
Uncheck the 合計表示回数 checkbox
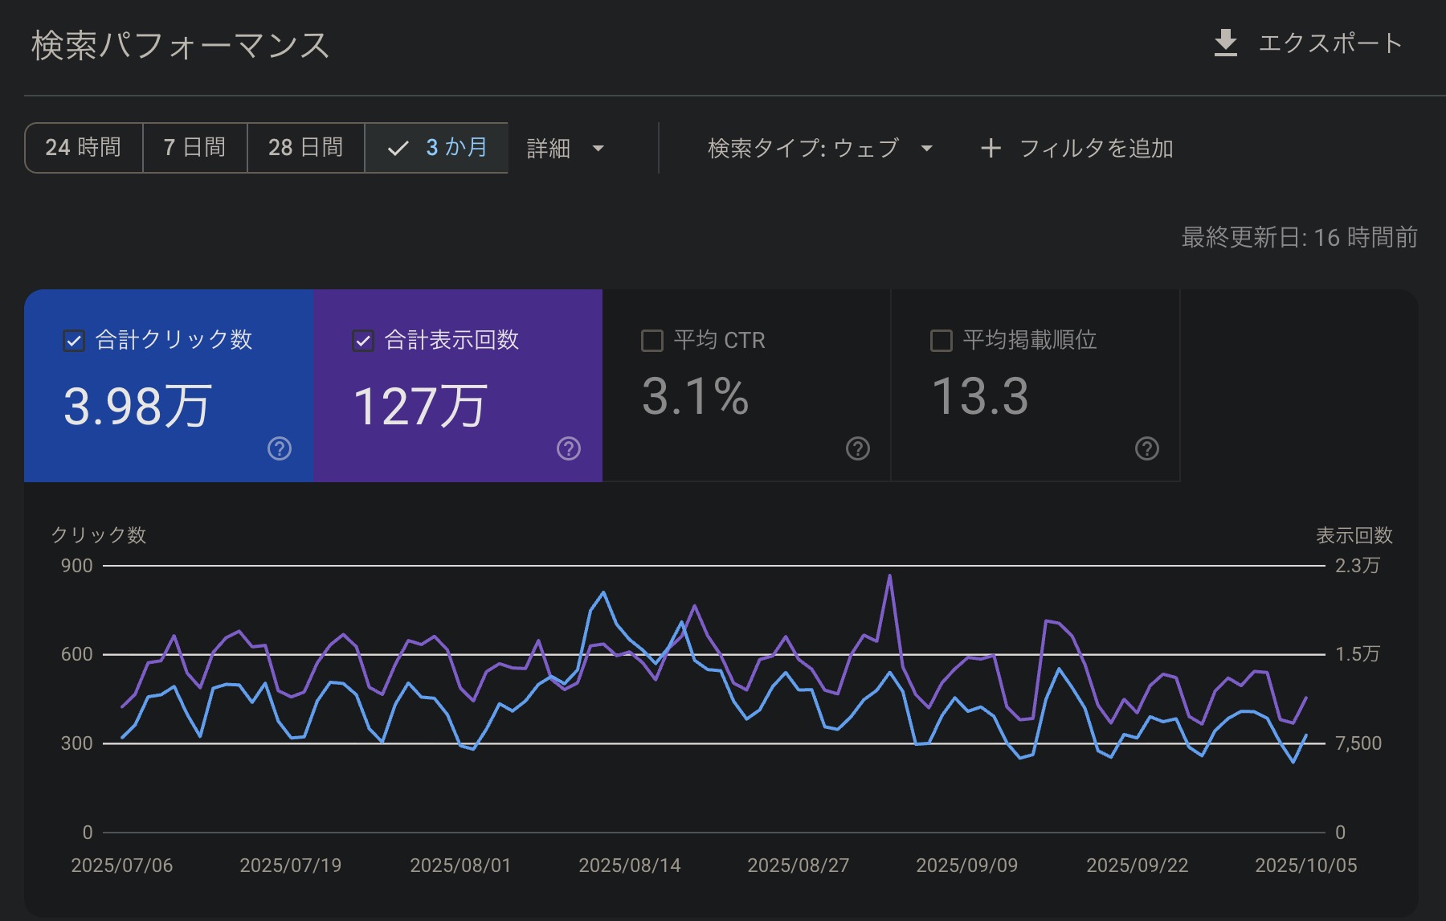(363, 341)
